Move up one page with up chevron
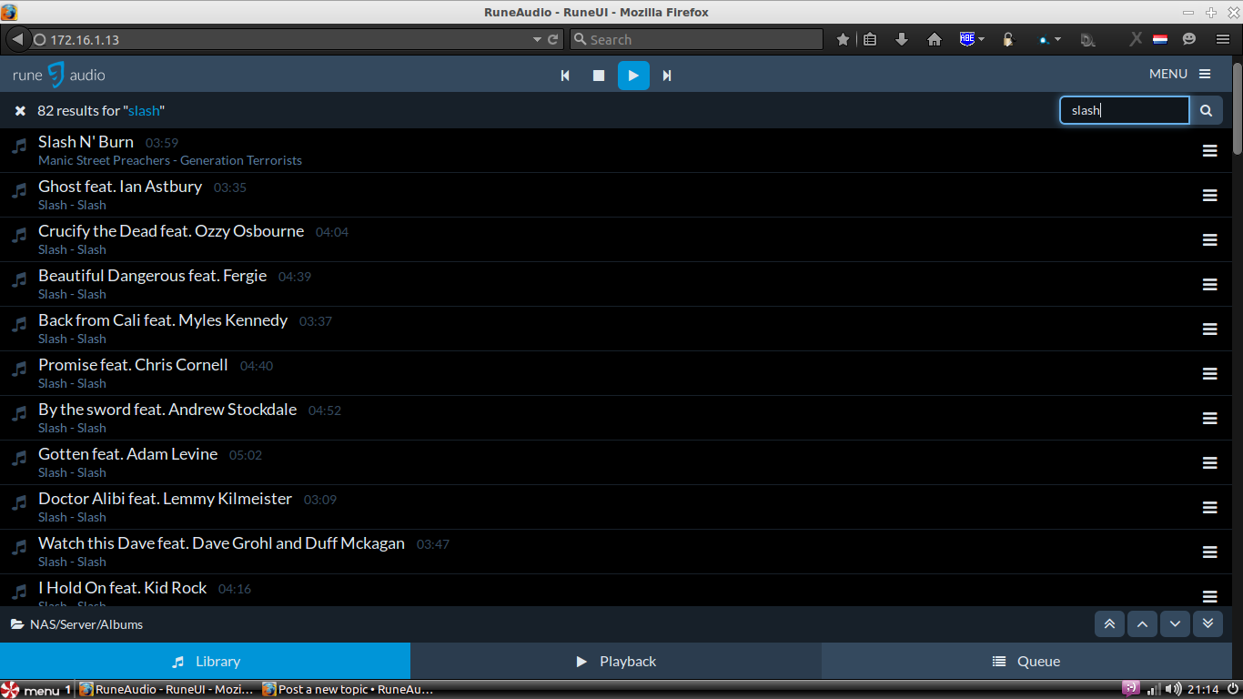Viewport: 1243px width, 699px height. (x=1142, y=623)
